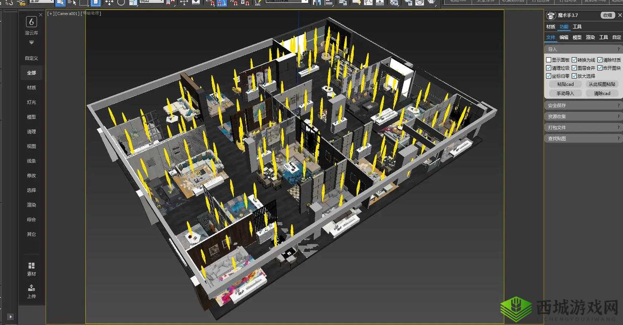Activate the Select Object arrow tool
Screen dimensions: 623x325
click(61, 3)
